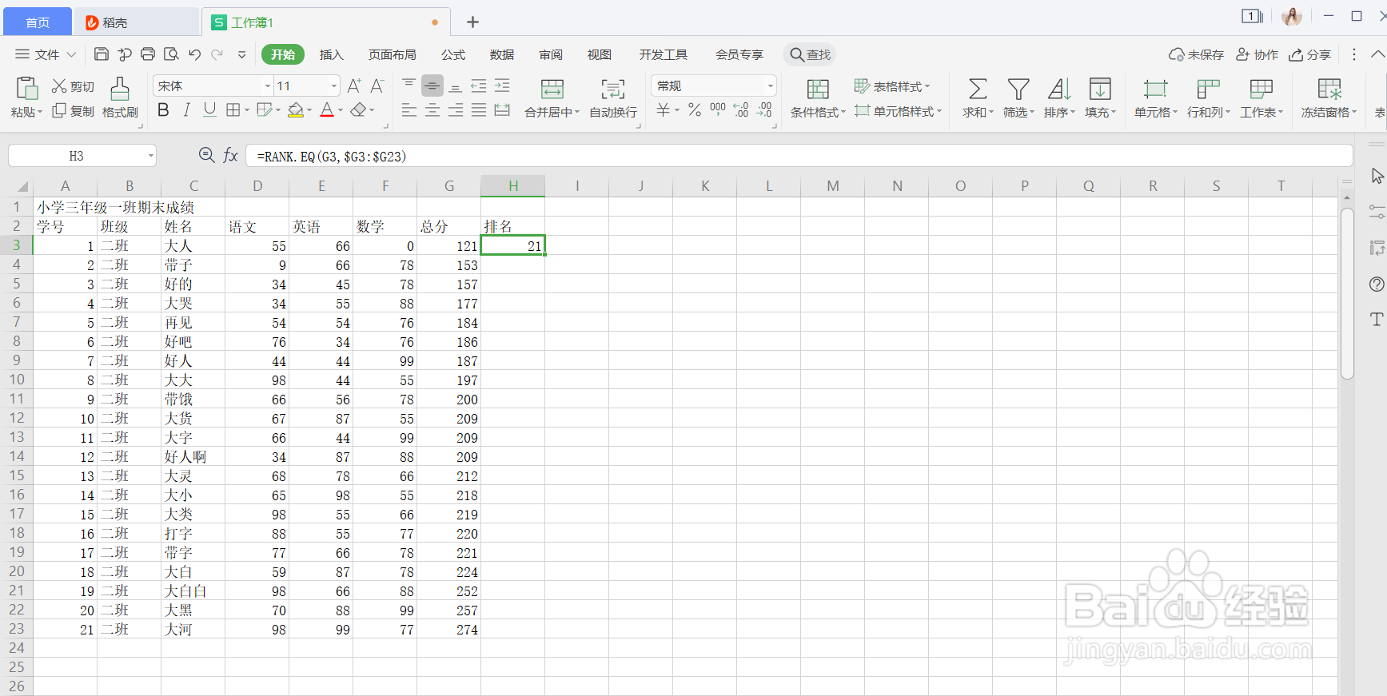Switch to the 首页 tab
This screenshot has height=696, width=1387.
click(38, 22)
